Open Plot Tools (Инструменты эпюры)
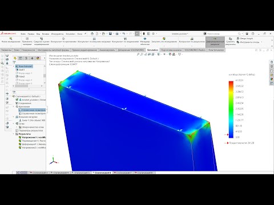 (x=248, y=42)
